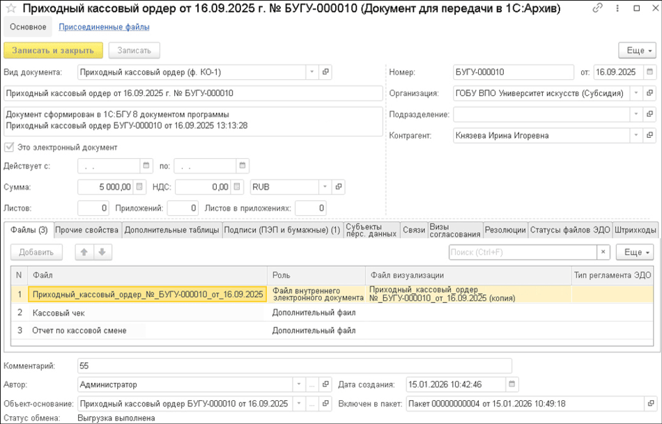Add document to favorites with star icon
The height and width of the screenshot is (424, 662).
coord(10,8)
